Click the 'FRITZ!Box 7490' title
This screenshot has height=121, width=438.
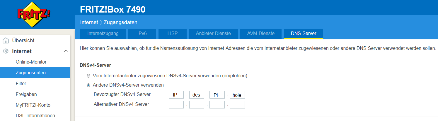click(x=113, y=10)
